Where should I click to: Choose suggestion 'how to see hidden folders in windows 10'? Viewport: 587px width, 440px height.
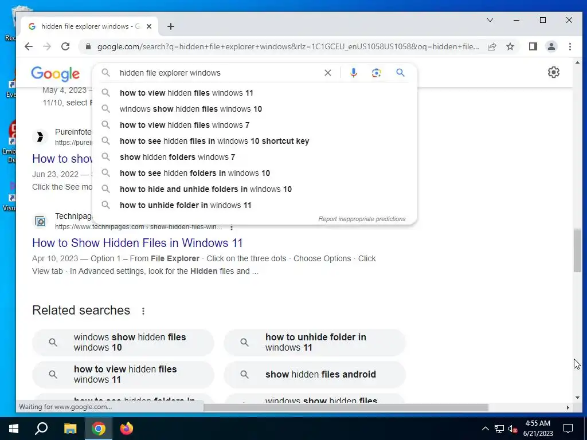click(x=255, y=173)
